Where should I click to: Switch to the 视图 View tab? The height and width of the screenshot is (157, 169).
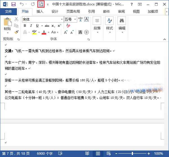click(136, 12)
